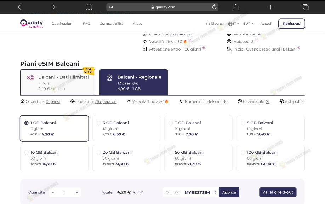
Task: Tap the AA reader text size control
Action: click(111, 7)
